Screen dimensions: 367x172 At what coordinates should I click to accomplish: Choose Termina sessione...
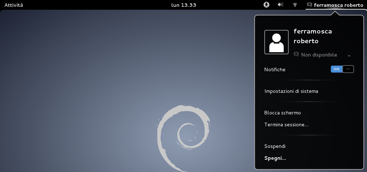pos(286,125)
